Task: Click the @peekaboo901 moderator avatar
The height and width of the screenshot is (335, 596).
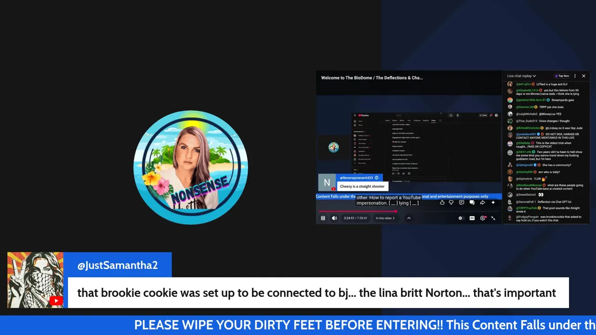Action: tap(510, 135)
